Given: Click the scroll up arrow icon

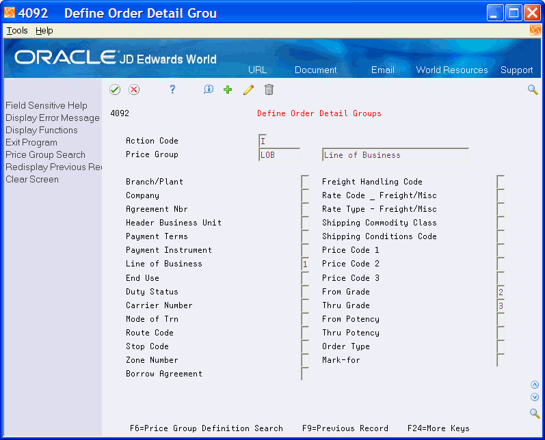Looking at the screenshot, I should [x=535, y=385].
